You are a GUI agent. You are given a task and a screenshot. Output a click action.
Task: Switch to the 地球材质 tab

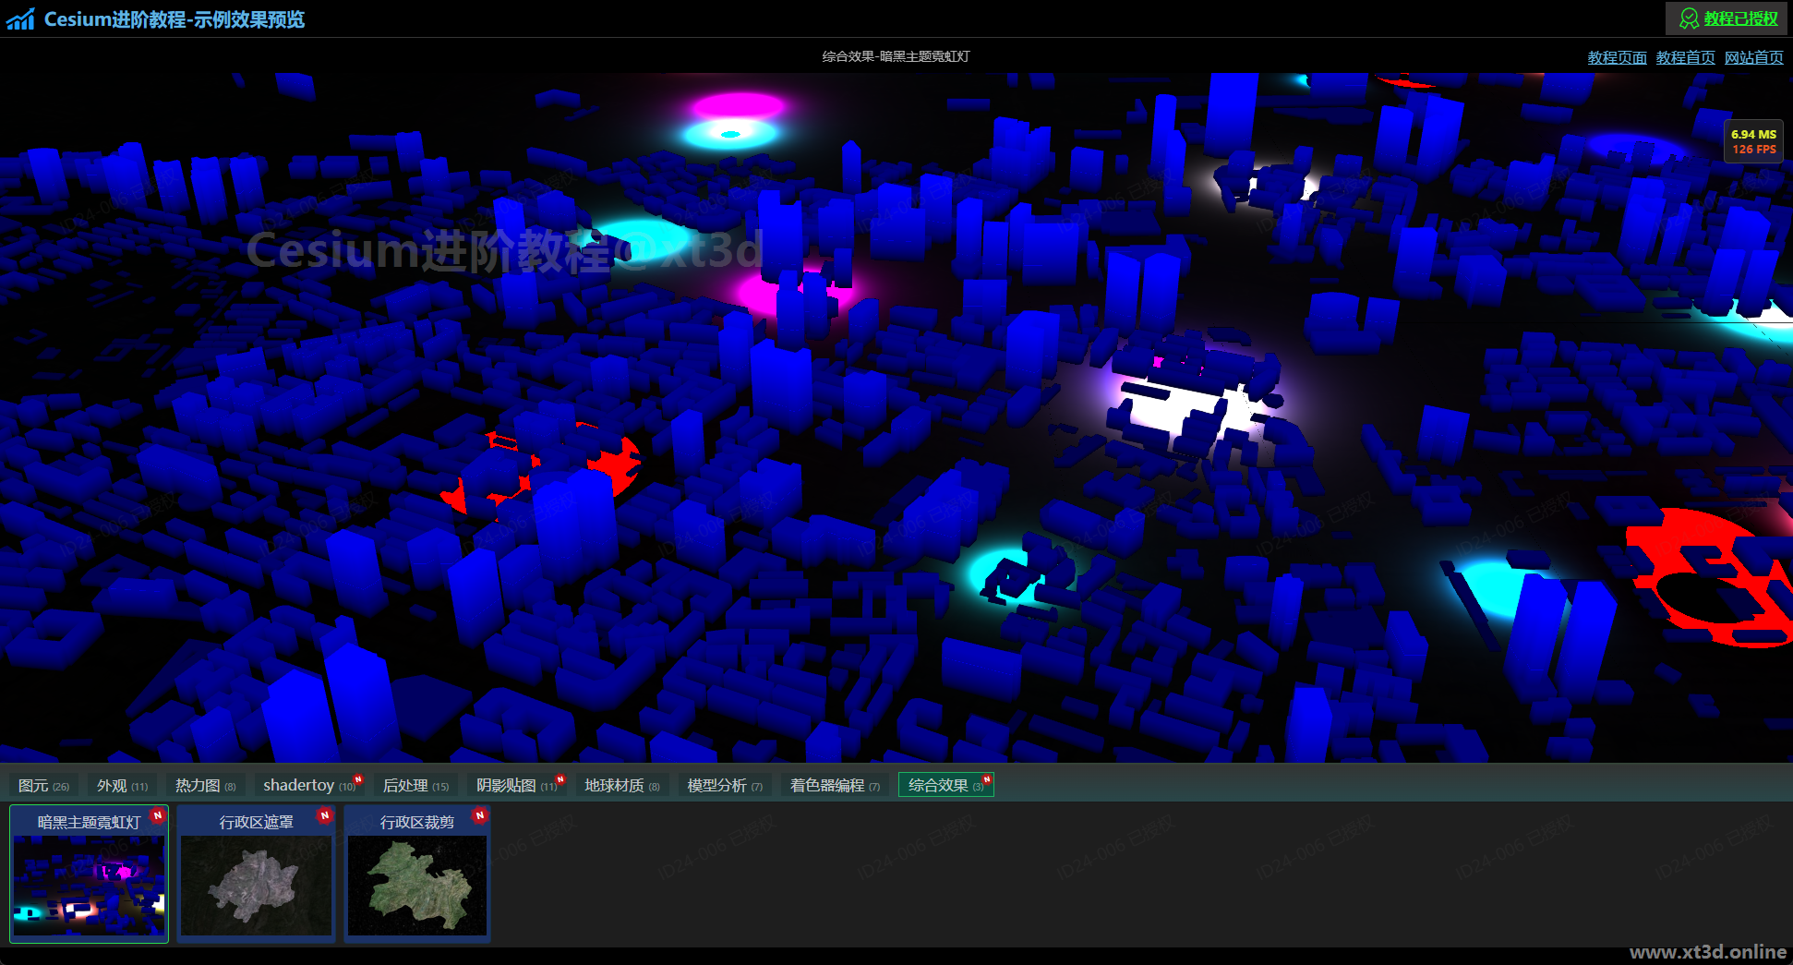[621, 785]
